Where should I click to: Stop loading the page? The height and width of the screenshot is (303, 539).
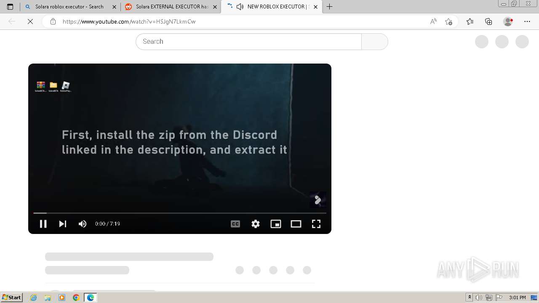coord(30,21)
